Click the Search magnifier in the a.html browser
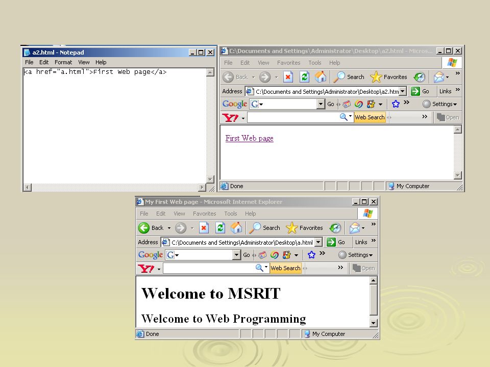Screen dimensions: 490x367 (x=255, y=228)
